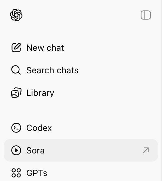Click blank space right of Library label
This screenshot has width=162, height=181.
click(x=103, y=93)
